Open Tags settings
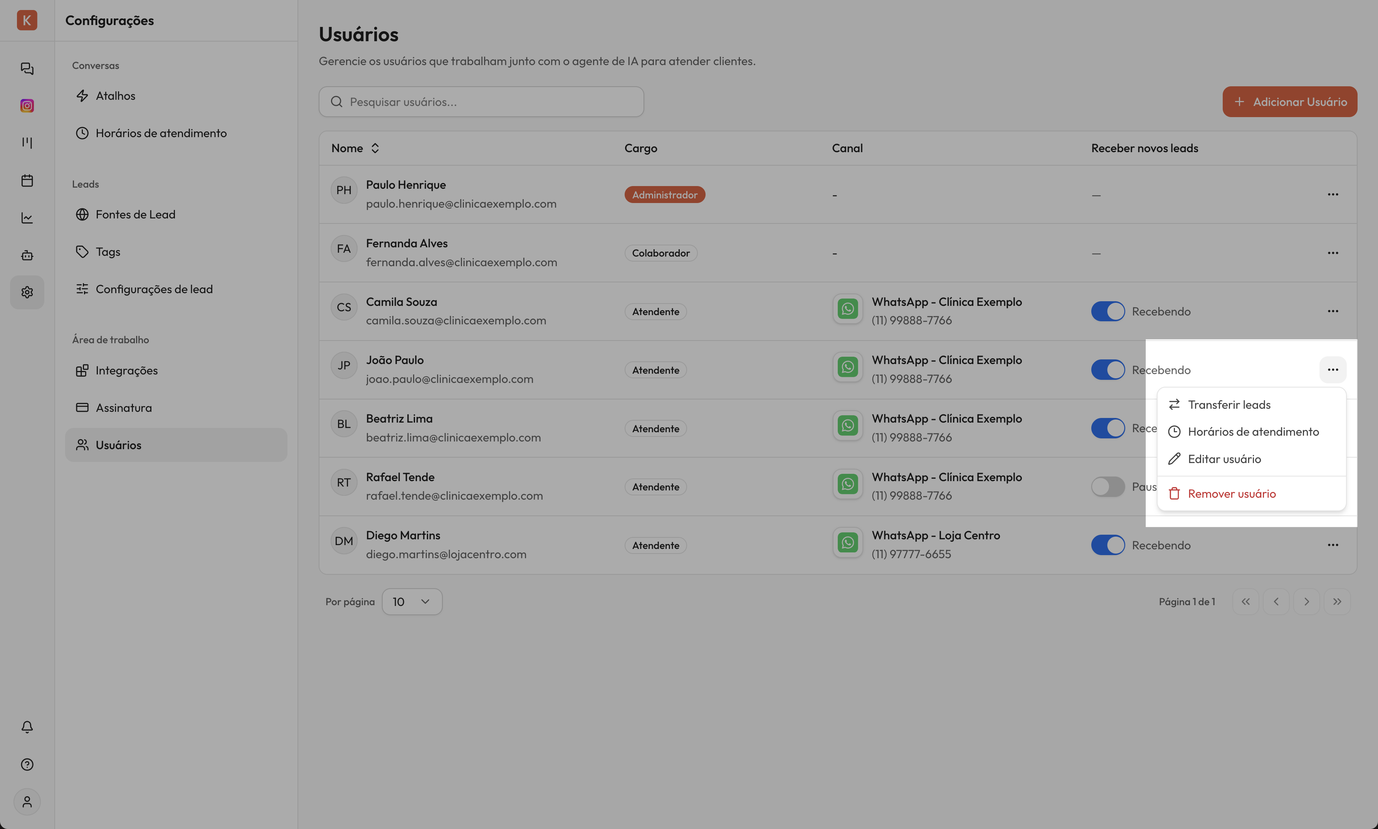Screen dimensions: 1378x829 point(176,252)
